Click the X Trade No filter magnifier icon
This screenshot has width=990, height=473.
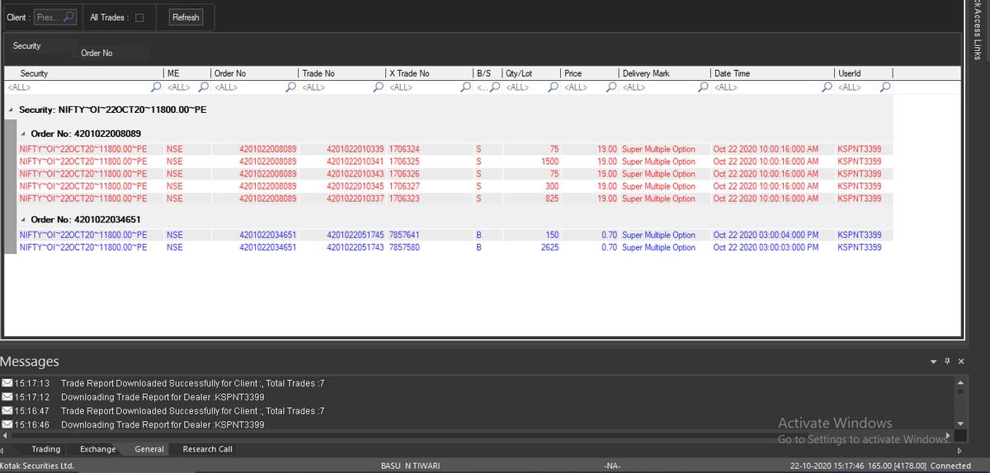tap(465, 87)
